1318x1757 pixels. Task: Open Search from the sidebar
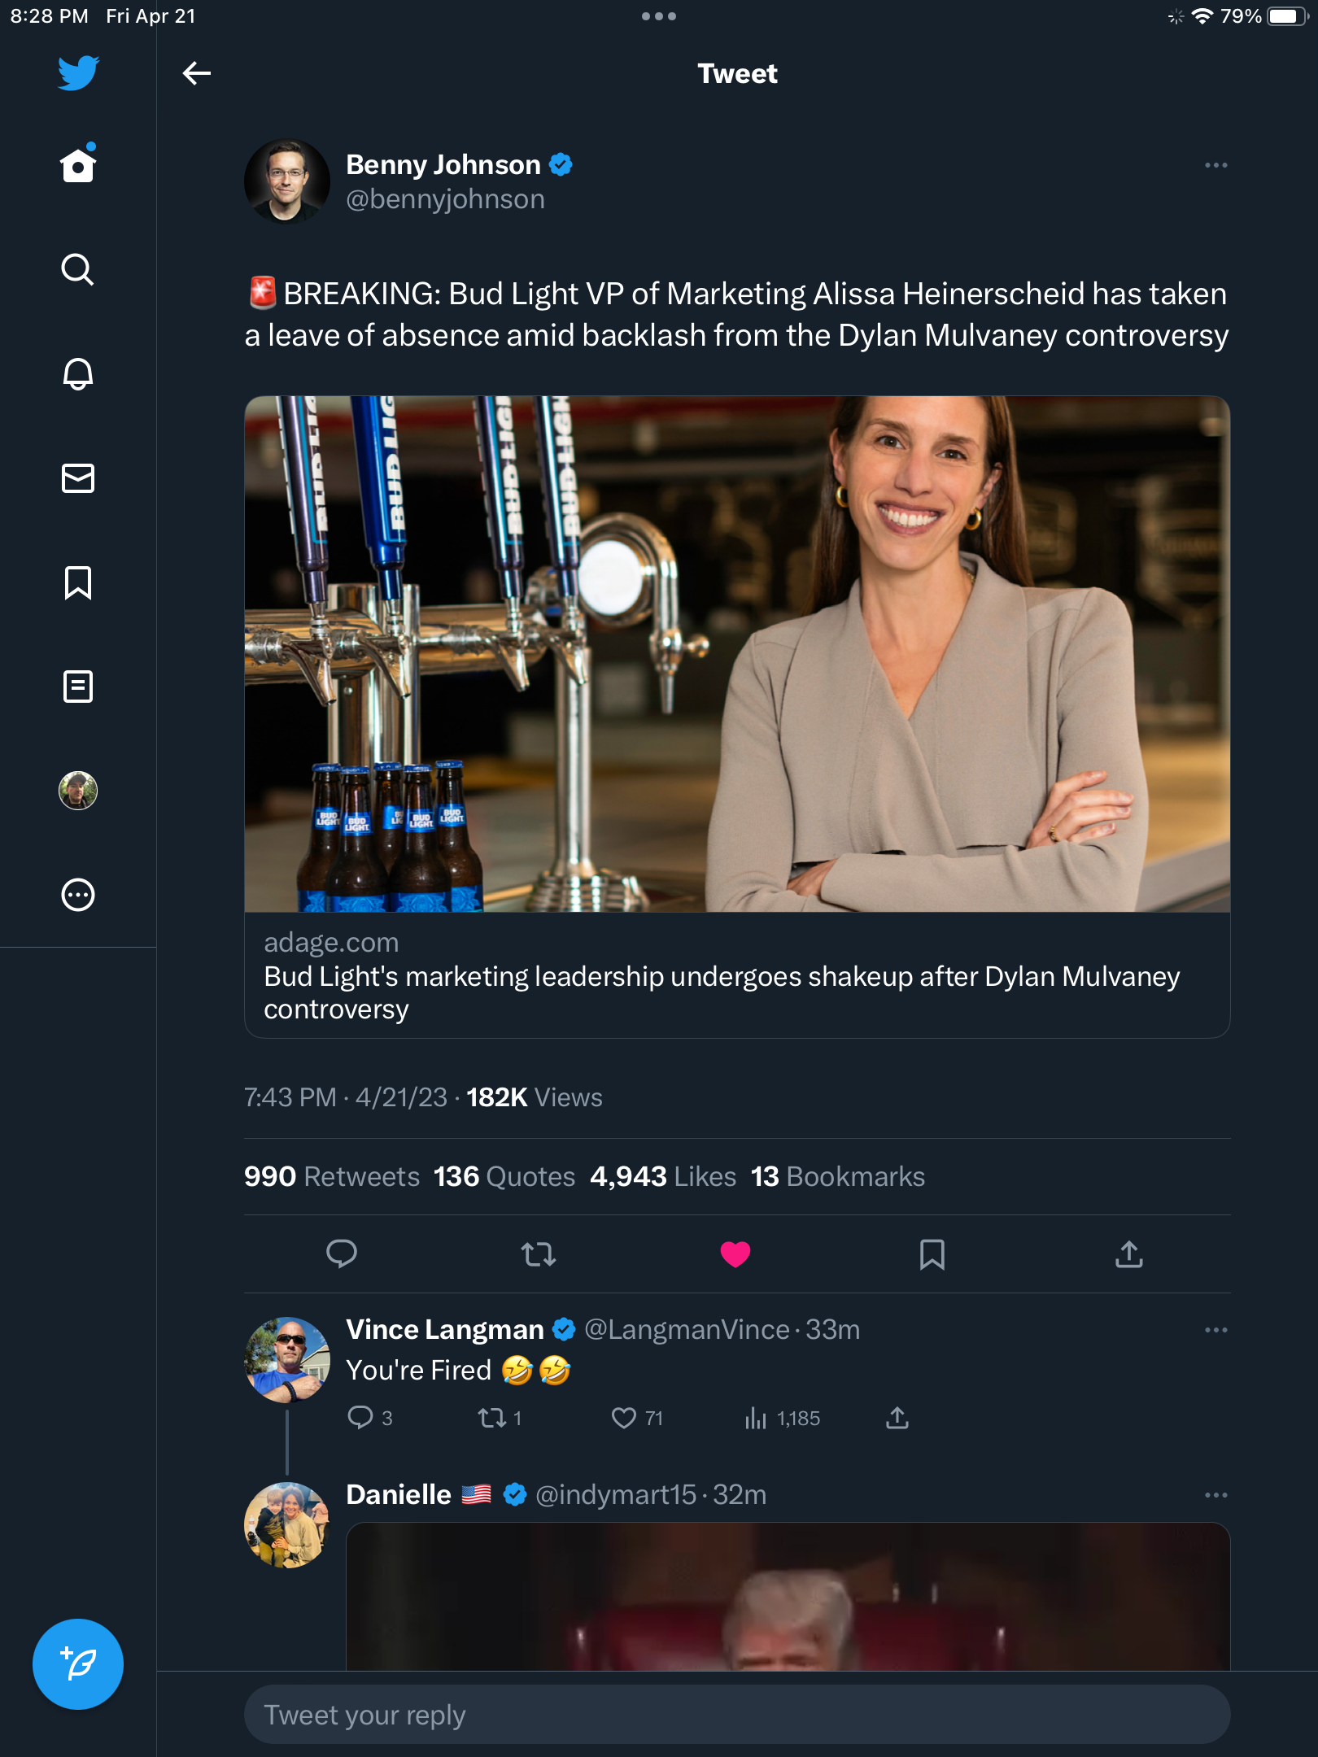click(78, 269)
